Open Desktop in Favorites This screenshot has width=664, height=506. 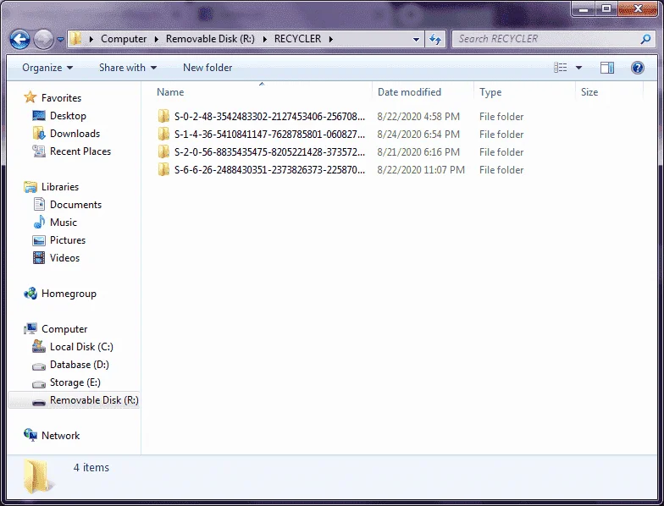click(68, 115)
